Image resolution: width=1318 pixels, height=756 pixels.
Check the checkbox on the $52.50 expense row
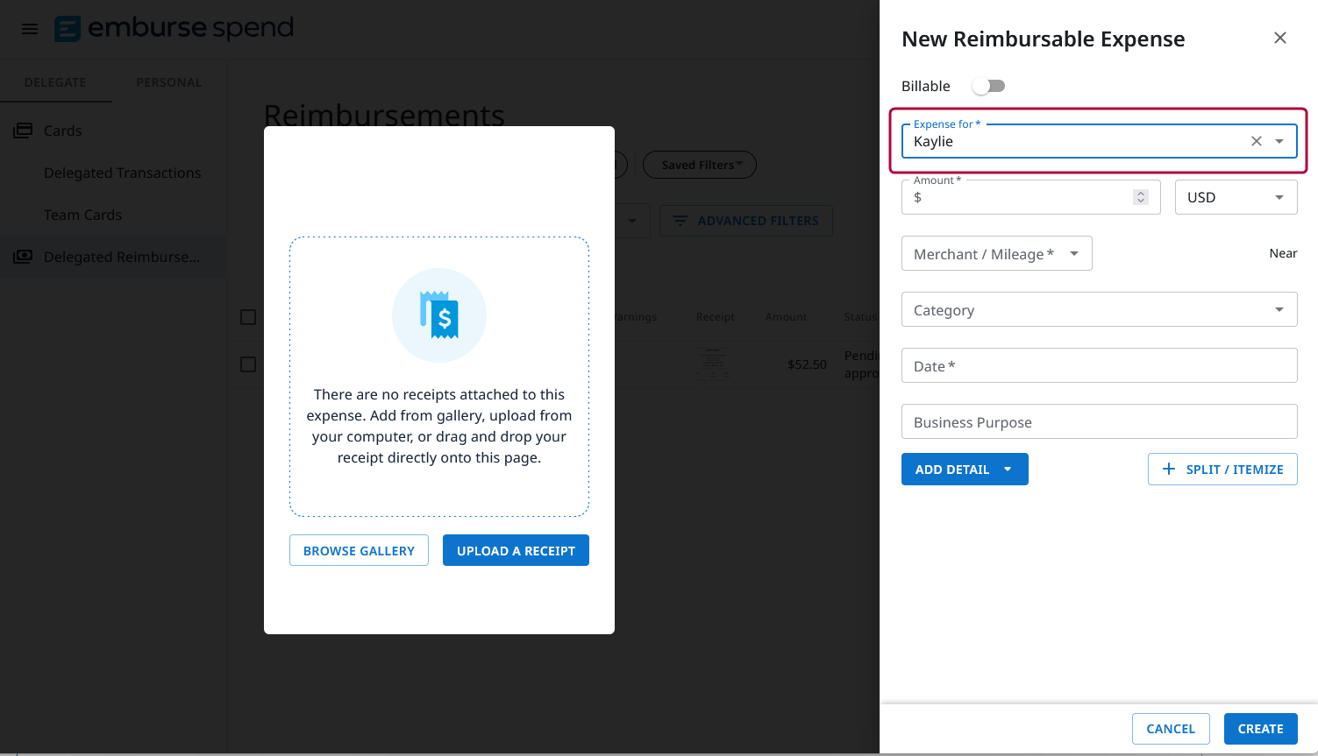(247, 364)
